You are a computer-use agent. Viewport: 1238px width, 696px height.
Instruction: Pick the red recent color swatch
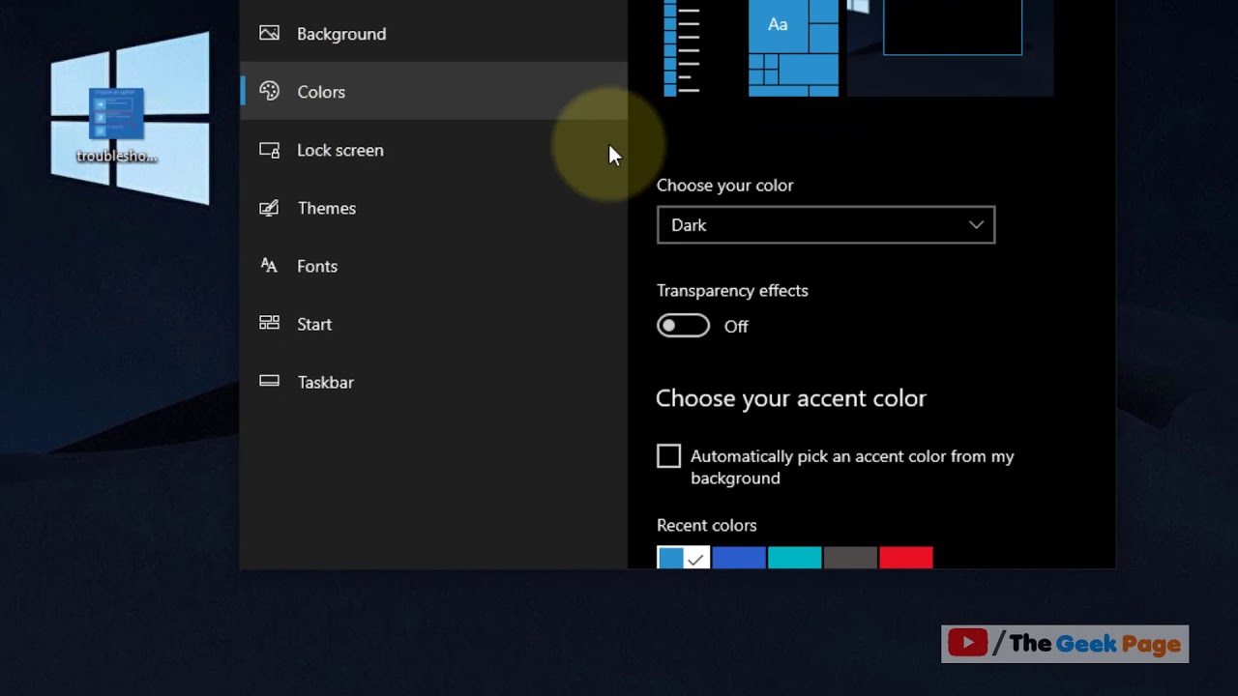906,558
